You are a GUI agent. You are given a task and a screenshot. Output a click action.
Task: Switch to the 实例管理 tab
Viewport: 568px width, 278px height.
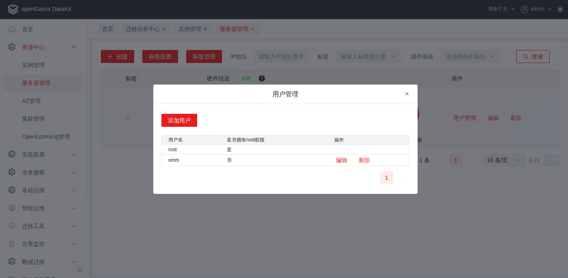point(190,28)
